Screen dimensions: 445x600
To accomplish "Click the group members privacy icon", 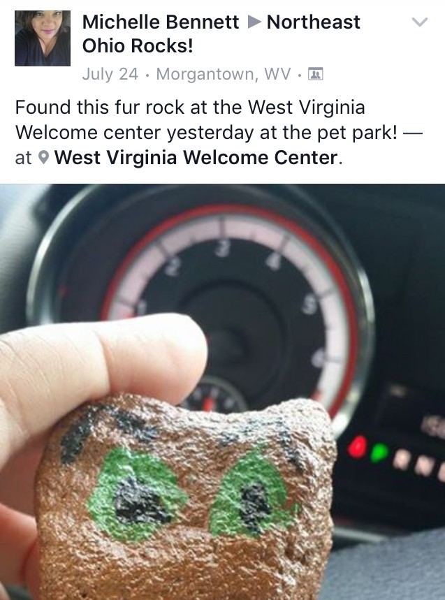I will click(x=316, y=74).
